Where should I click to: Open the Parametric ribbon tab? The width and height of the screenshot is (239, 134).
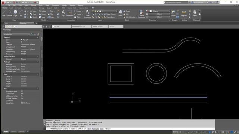27,8
